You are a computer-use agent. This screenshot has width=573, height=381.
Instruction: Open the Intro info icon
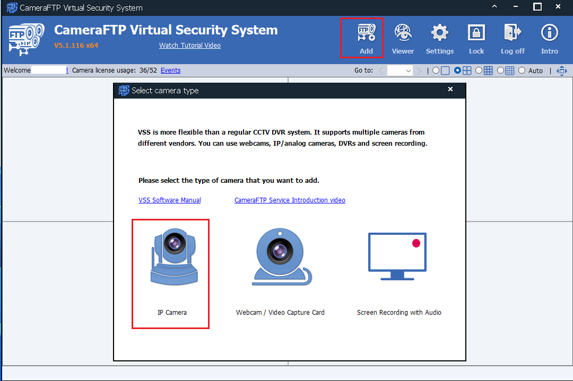550,38
